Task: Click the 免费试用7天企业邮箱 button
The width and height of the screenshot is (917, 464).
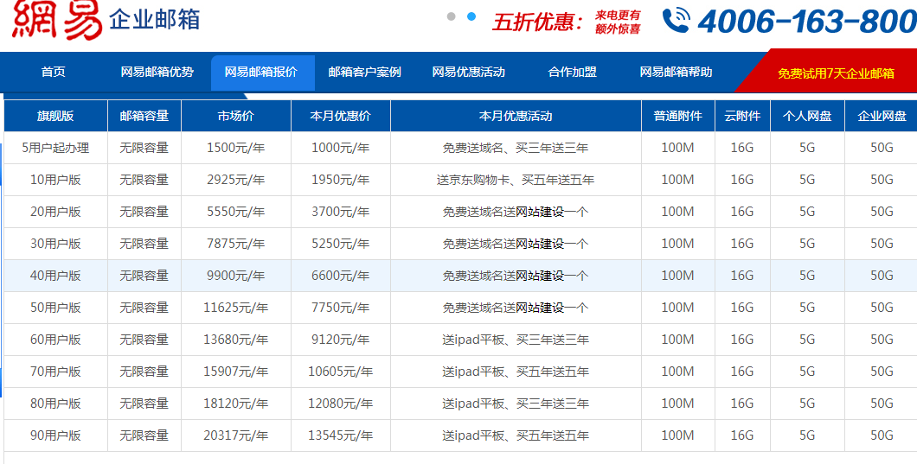Action: (836, 73)
